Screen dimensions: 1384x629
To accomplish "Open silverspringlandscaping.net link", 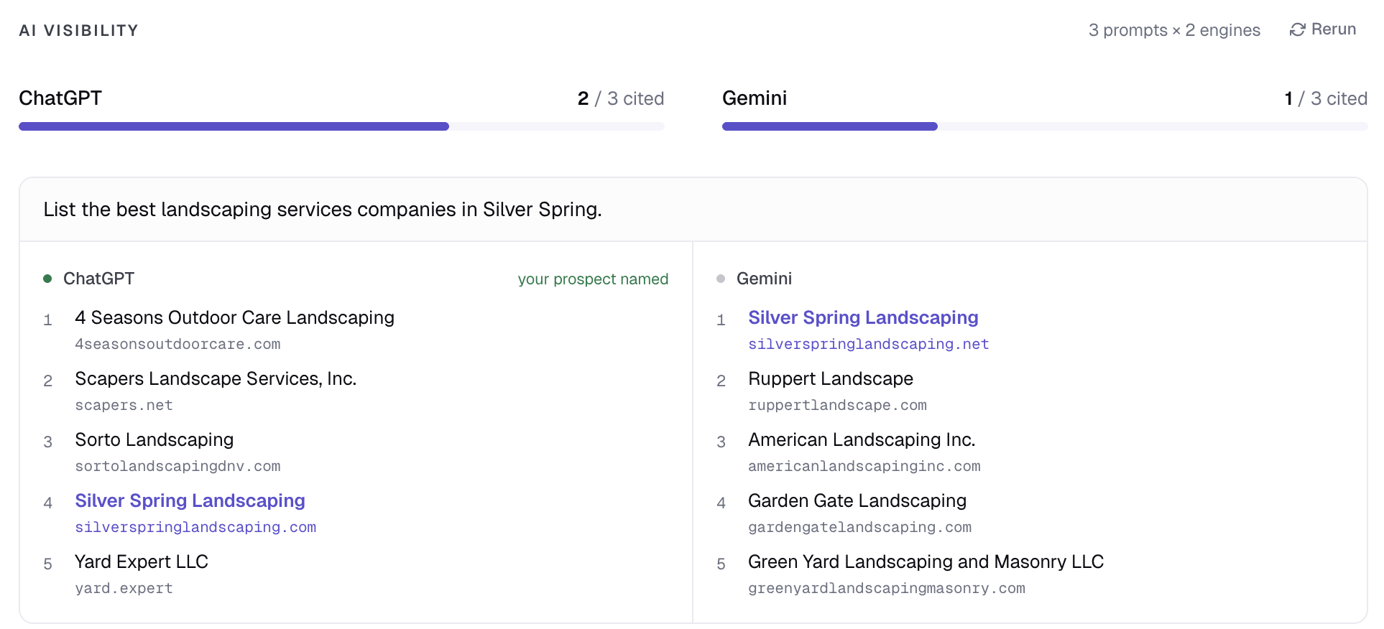I will (868, 345).
